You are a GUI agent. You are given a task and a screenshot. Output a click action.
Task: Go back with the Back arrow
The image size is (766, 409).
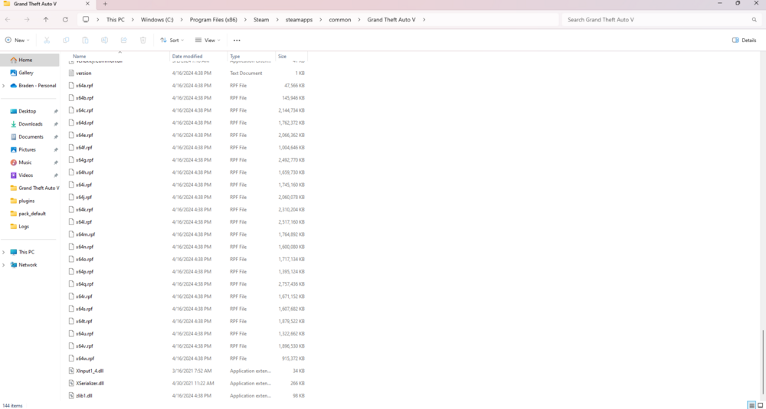(8, 20)
